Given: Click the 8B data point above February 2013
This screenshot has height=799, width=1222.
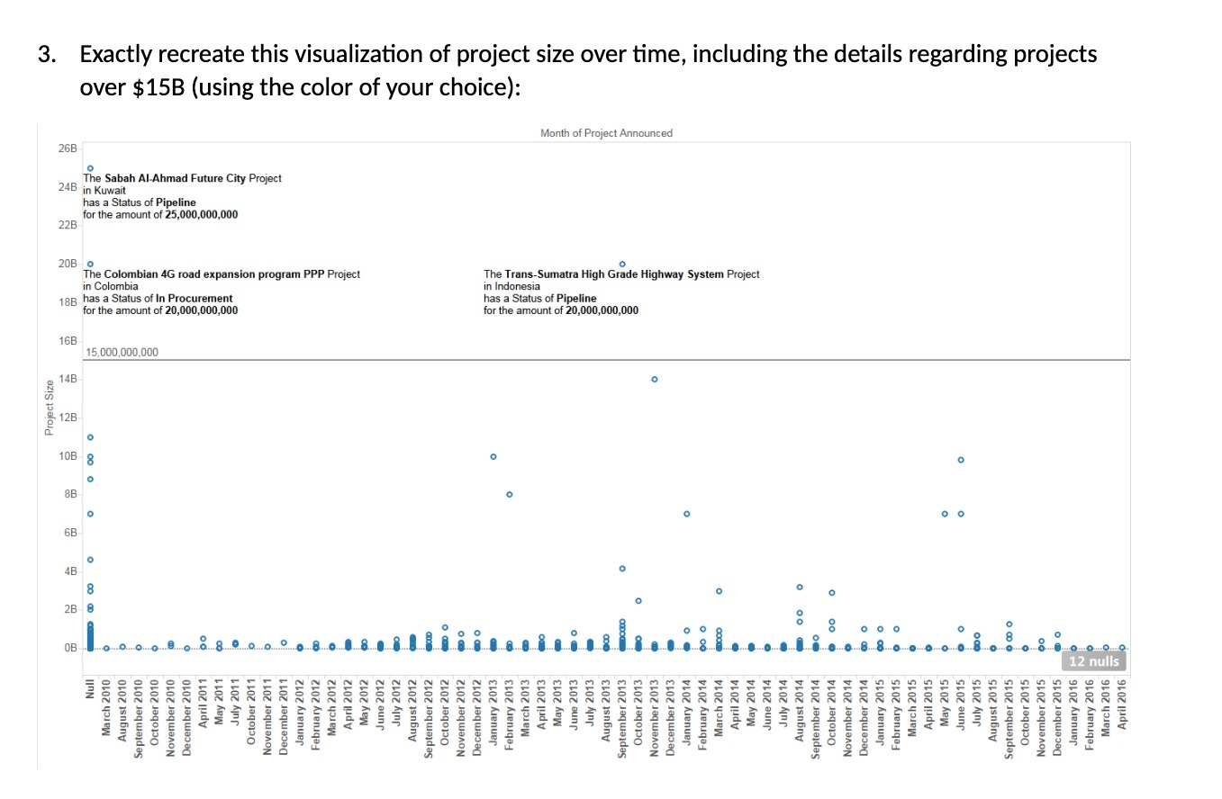Looking at the screenshot, I should click(510, 494).
